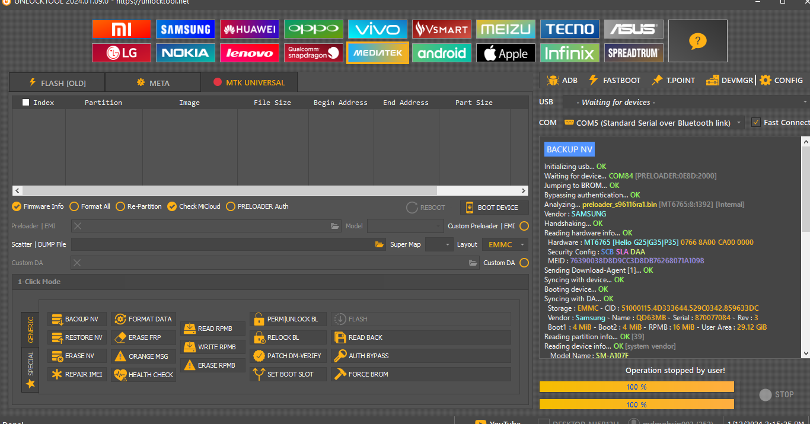Viewport: 810px width, 424px height.
Task: Select the Huawei brand logo
Action: point(250,29)
